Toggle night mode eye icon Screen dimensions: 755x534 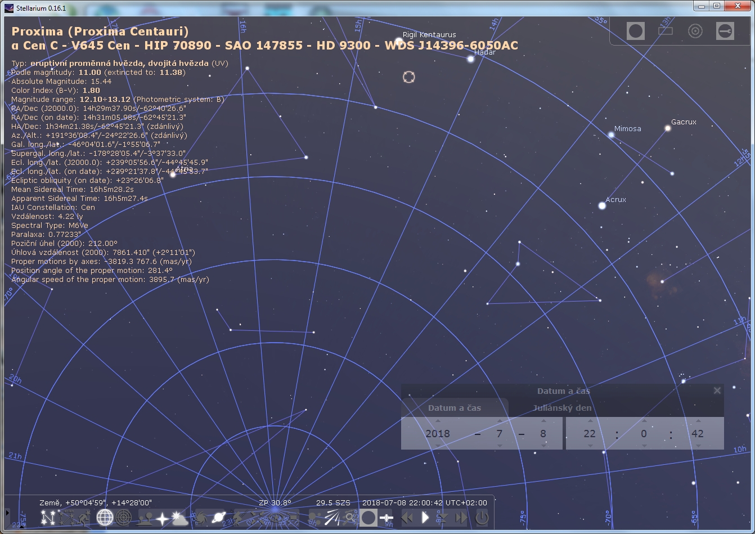click(x=276, y=518)
